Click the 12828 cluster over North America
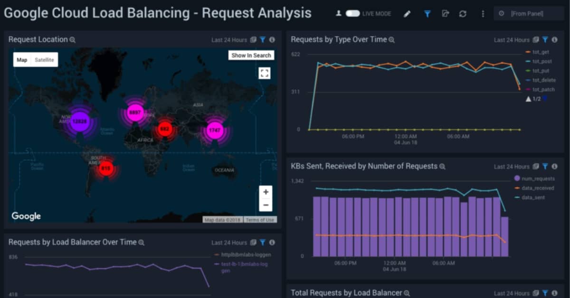 coord(80,121)
